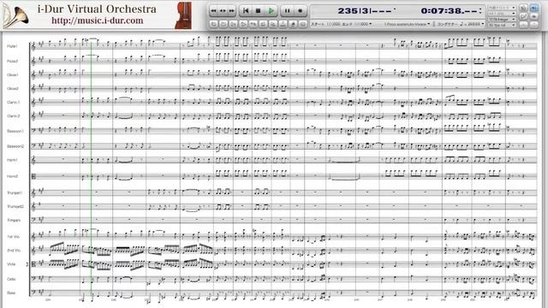Click the stepper beside measure counter 235|3

pos(395,9)
